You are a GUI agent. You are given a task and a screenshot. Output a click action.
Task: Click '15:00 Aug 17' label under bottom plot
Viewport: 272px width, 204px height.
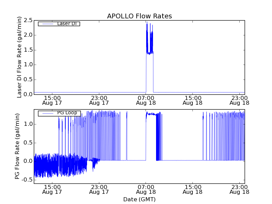pyautogui.click(x=52, y=190)
